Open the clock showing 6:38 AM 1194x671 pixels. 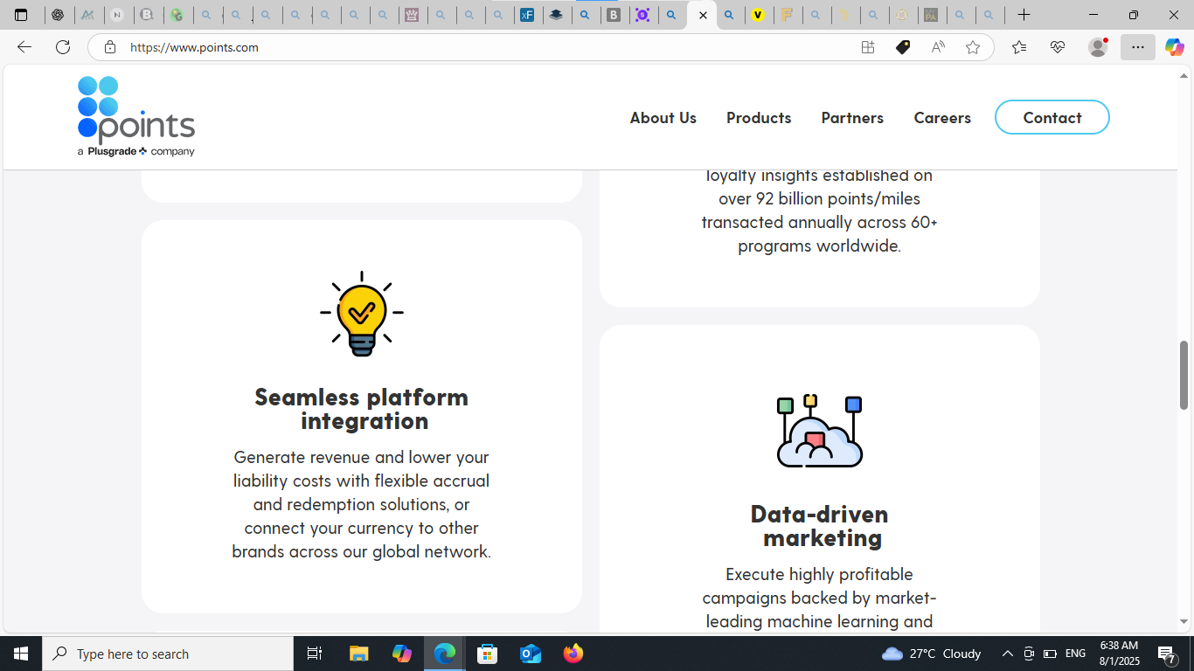click(x=1119, y=654)
